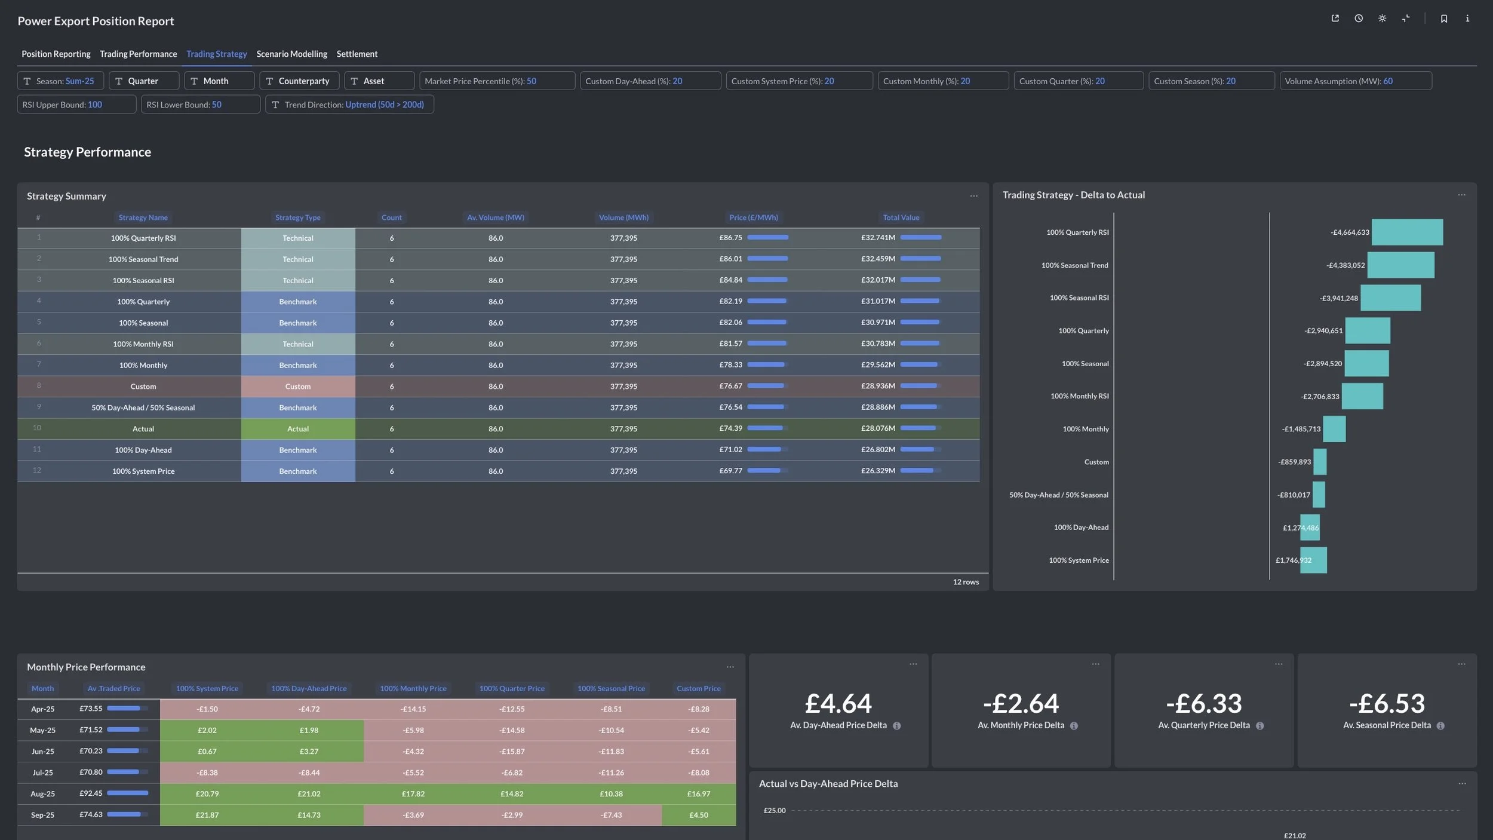This screenshot has height=840, width=1493.
Task: Open the dashboard info icon
Action: pos(1467,19)
